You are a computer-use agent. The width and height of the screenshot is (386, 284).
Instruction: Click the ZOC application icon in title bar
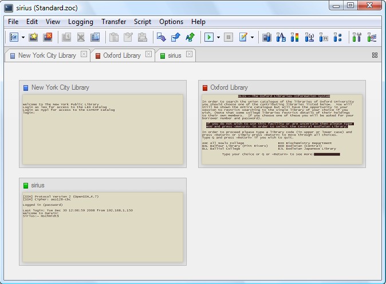[9, 8]
